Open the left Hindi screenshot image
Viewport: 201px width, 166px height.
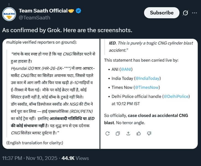click(x=51, y=94)
